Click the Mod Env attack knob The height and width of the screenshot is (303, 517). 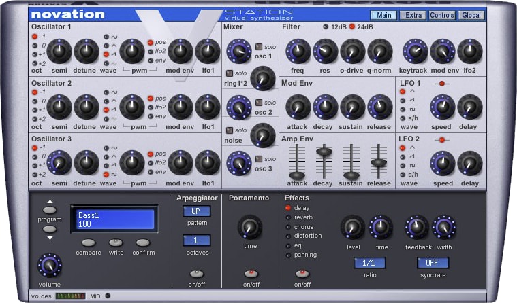coord(297,106)
